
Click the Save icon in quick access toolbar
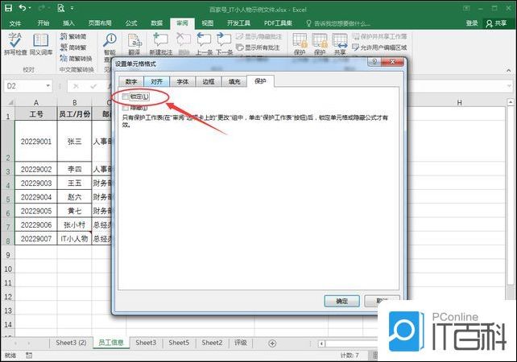click(8, 7)
